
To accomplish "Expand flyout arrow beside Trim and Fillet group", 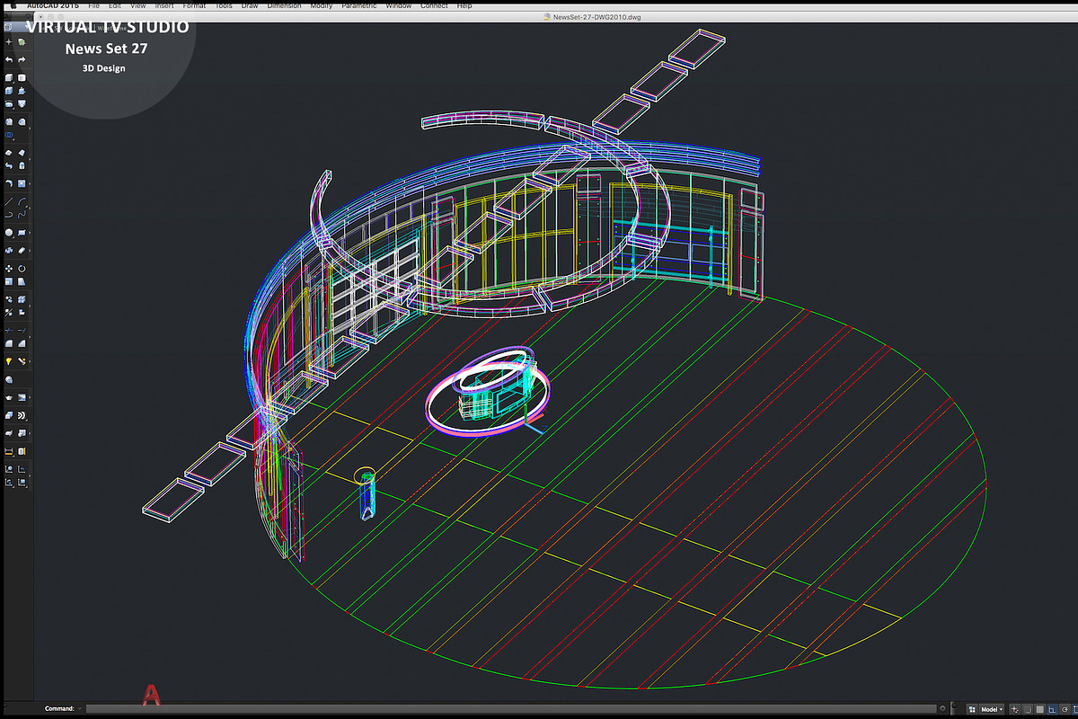I will pyautogui.click(x=30, y=336).
